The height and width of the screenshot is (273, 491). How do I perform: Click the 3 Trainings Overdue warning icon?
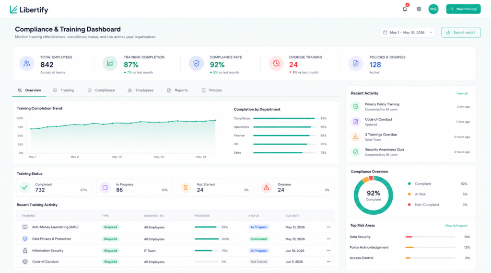coord(356,136)
